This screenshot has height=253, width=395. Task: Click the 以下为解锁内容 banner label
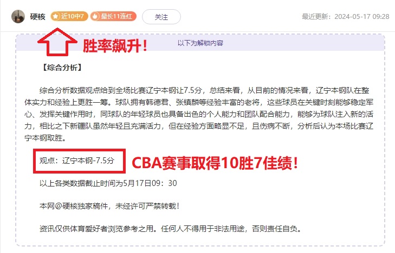click(x=200, y=43)
